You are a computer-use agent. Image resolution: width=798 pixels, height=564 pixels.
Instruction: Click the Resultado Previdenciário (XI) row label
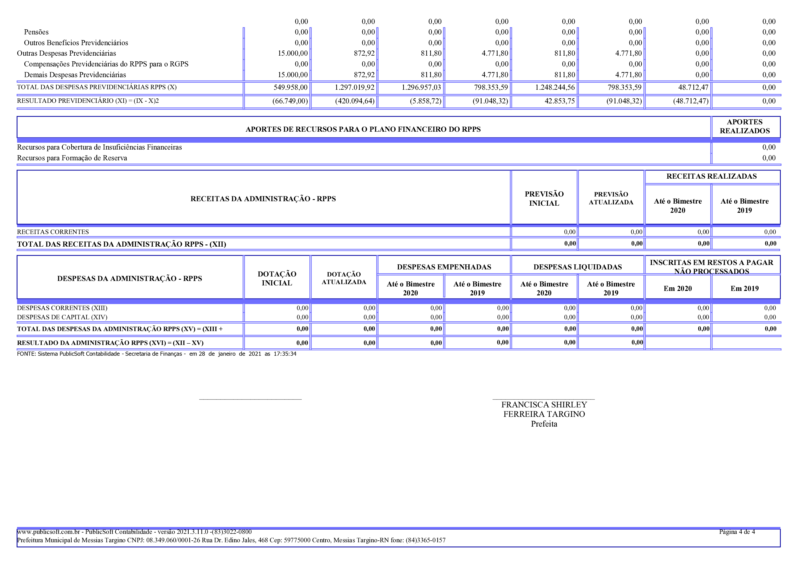click(x=88, y=101)
